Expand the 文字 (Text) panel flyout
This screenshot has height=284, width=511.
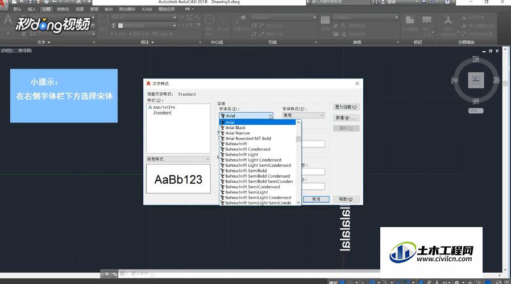point(44,42)
